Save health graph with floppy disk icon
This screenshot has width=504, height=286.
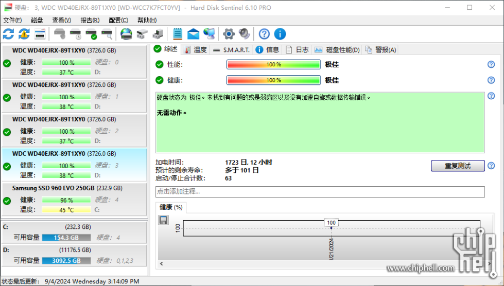tap(163, 220)
